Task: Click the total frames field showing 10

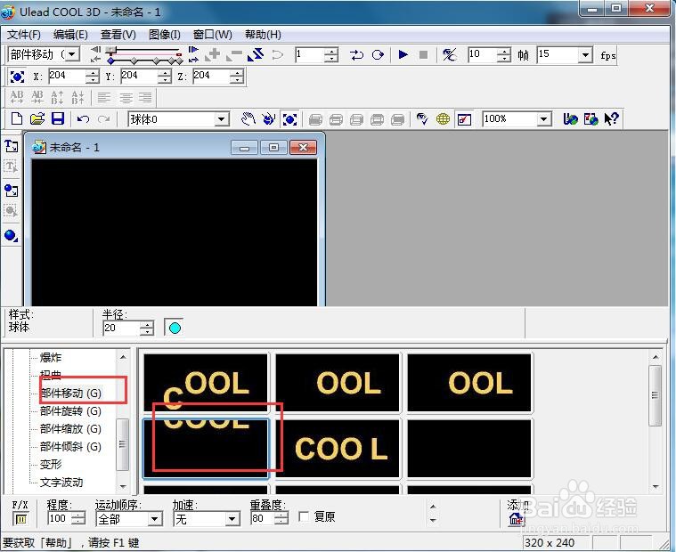Action: [x=482, y=54]
